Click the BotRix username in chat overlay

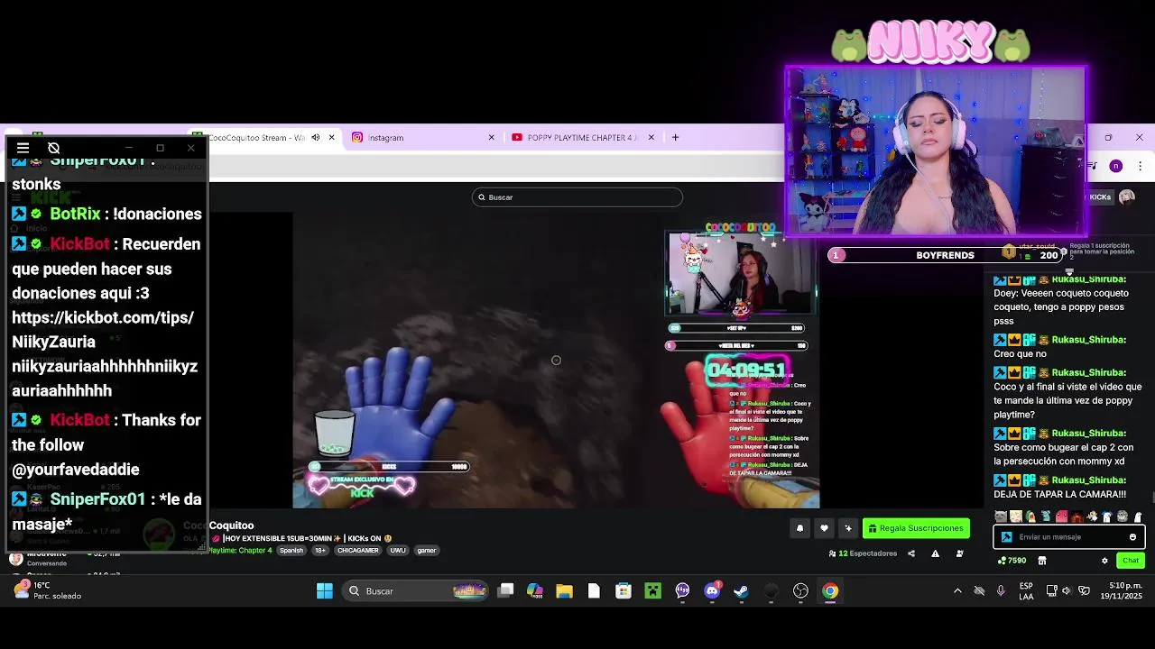point(75,214)
